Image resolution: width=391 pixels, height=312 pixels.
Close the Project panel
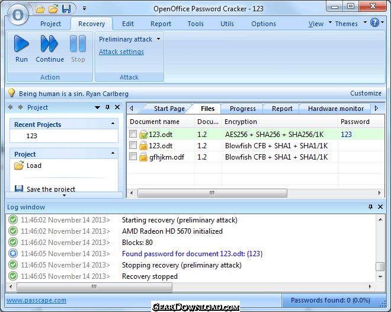pyautogui.click(x=117, y=107)
